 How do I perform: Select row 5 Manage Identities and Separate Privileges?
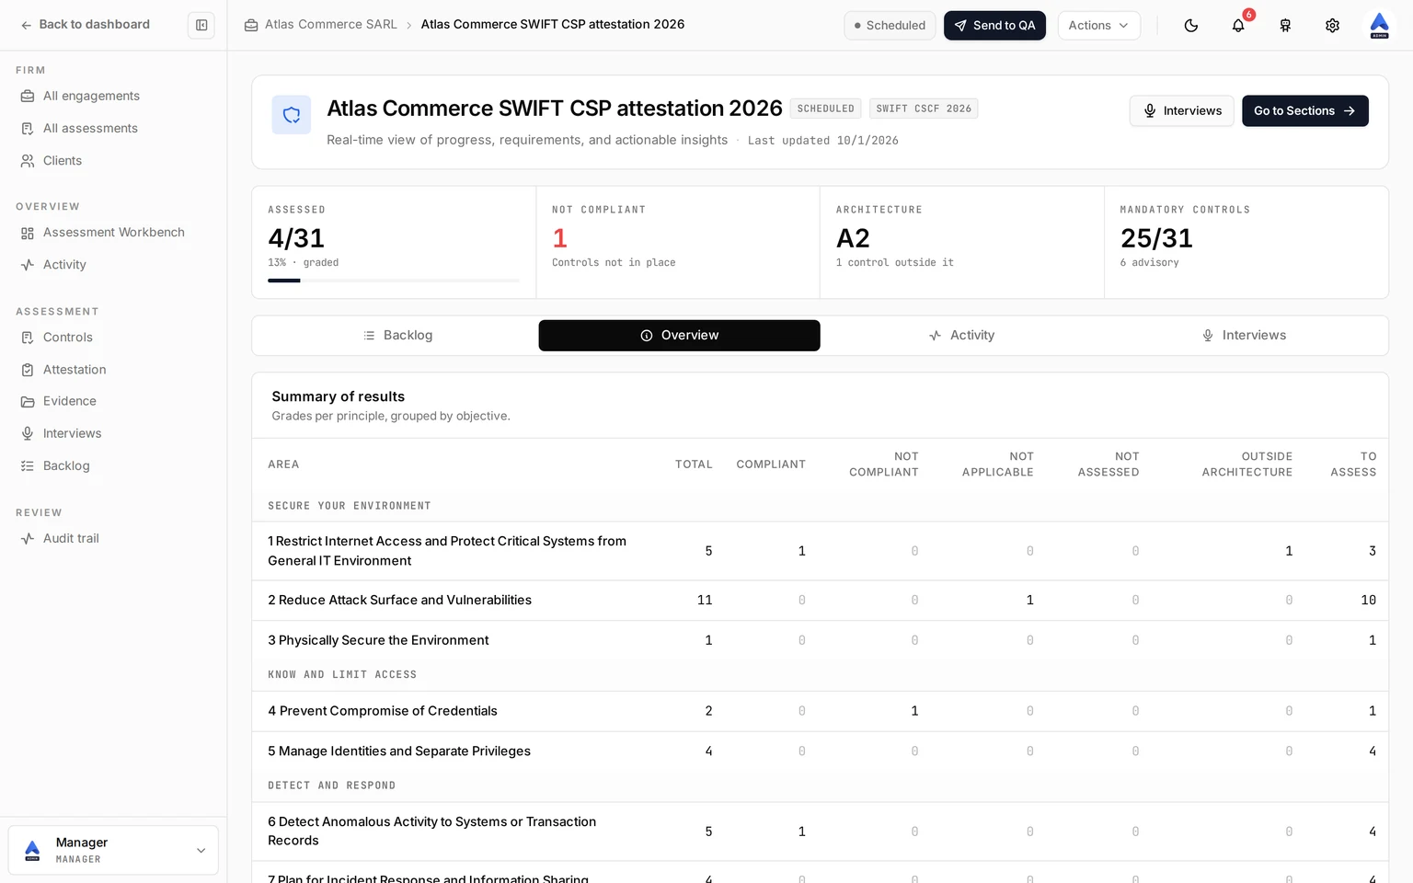[820, 751]
